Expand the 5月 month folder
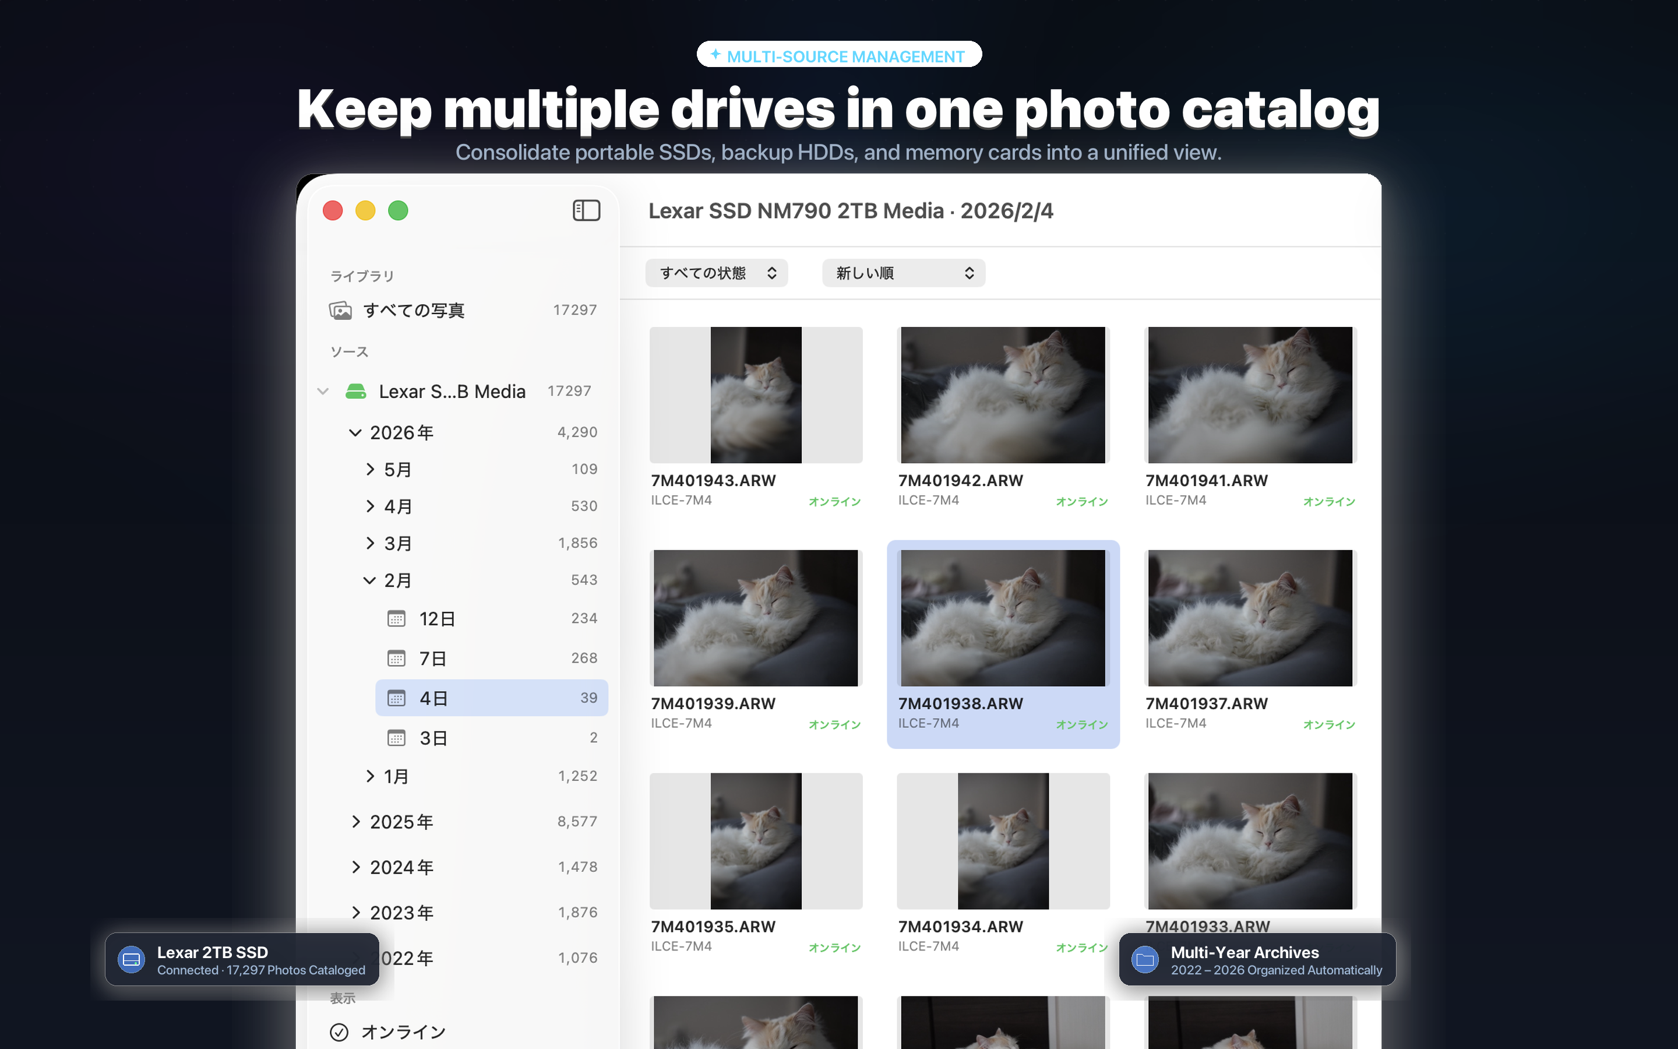The width and height of the screenshot is (1678, 1049). click(x=371, y=469)
